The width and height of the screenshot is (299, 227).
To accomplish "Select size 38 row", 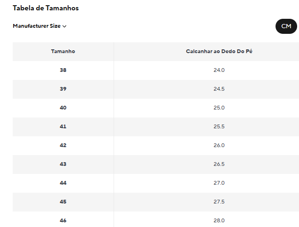I will 156,70.
